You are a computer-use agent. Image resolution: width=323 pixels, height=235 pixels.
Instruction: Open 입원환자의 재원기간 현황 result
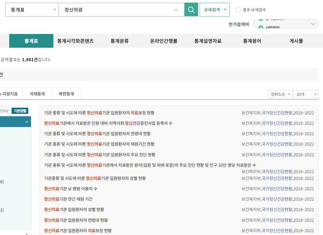(x=99, y=144)
